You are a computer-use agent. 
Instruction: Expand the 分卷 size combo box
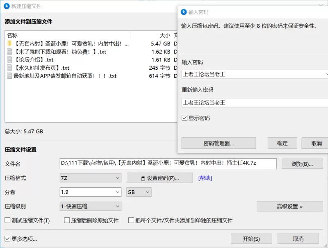[x=117, y=192]
